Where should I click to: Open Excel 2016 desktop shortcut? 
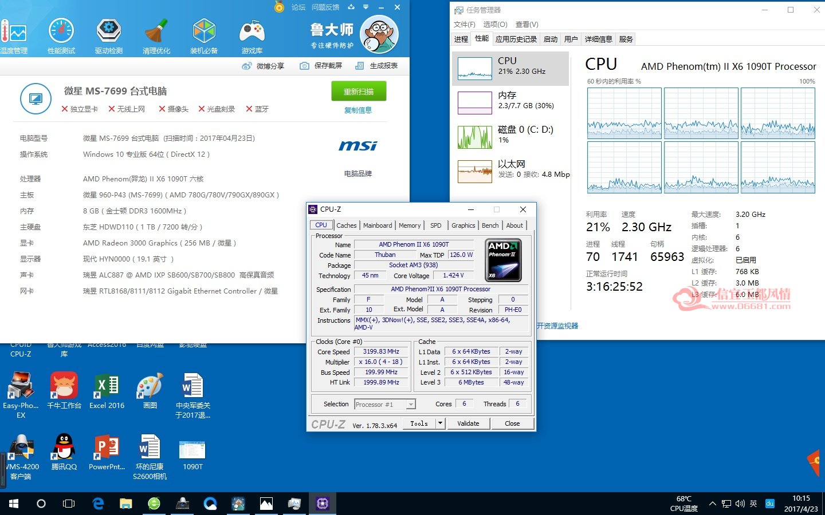(107, 391)
